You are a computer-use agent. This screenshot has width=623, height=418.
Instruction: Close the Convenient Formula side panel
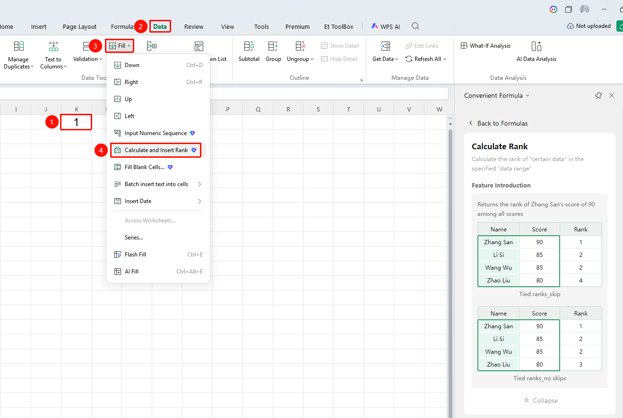pos(612,95)
